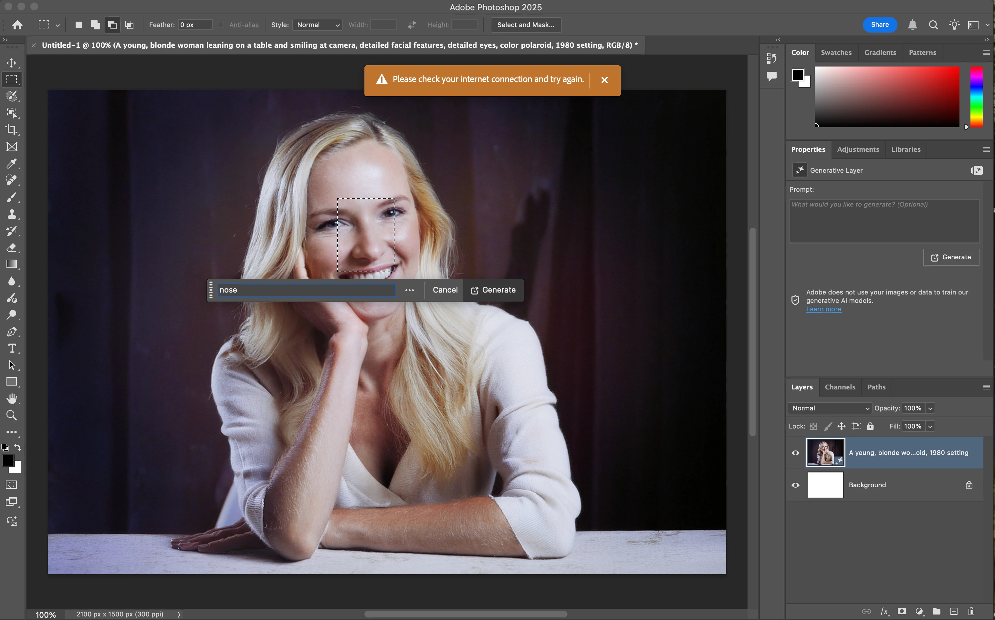Select the Crop tool
Image resolution: width=995 pixels, height=620 pixels.
click(12, 130)
